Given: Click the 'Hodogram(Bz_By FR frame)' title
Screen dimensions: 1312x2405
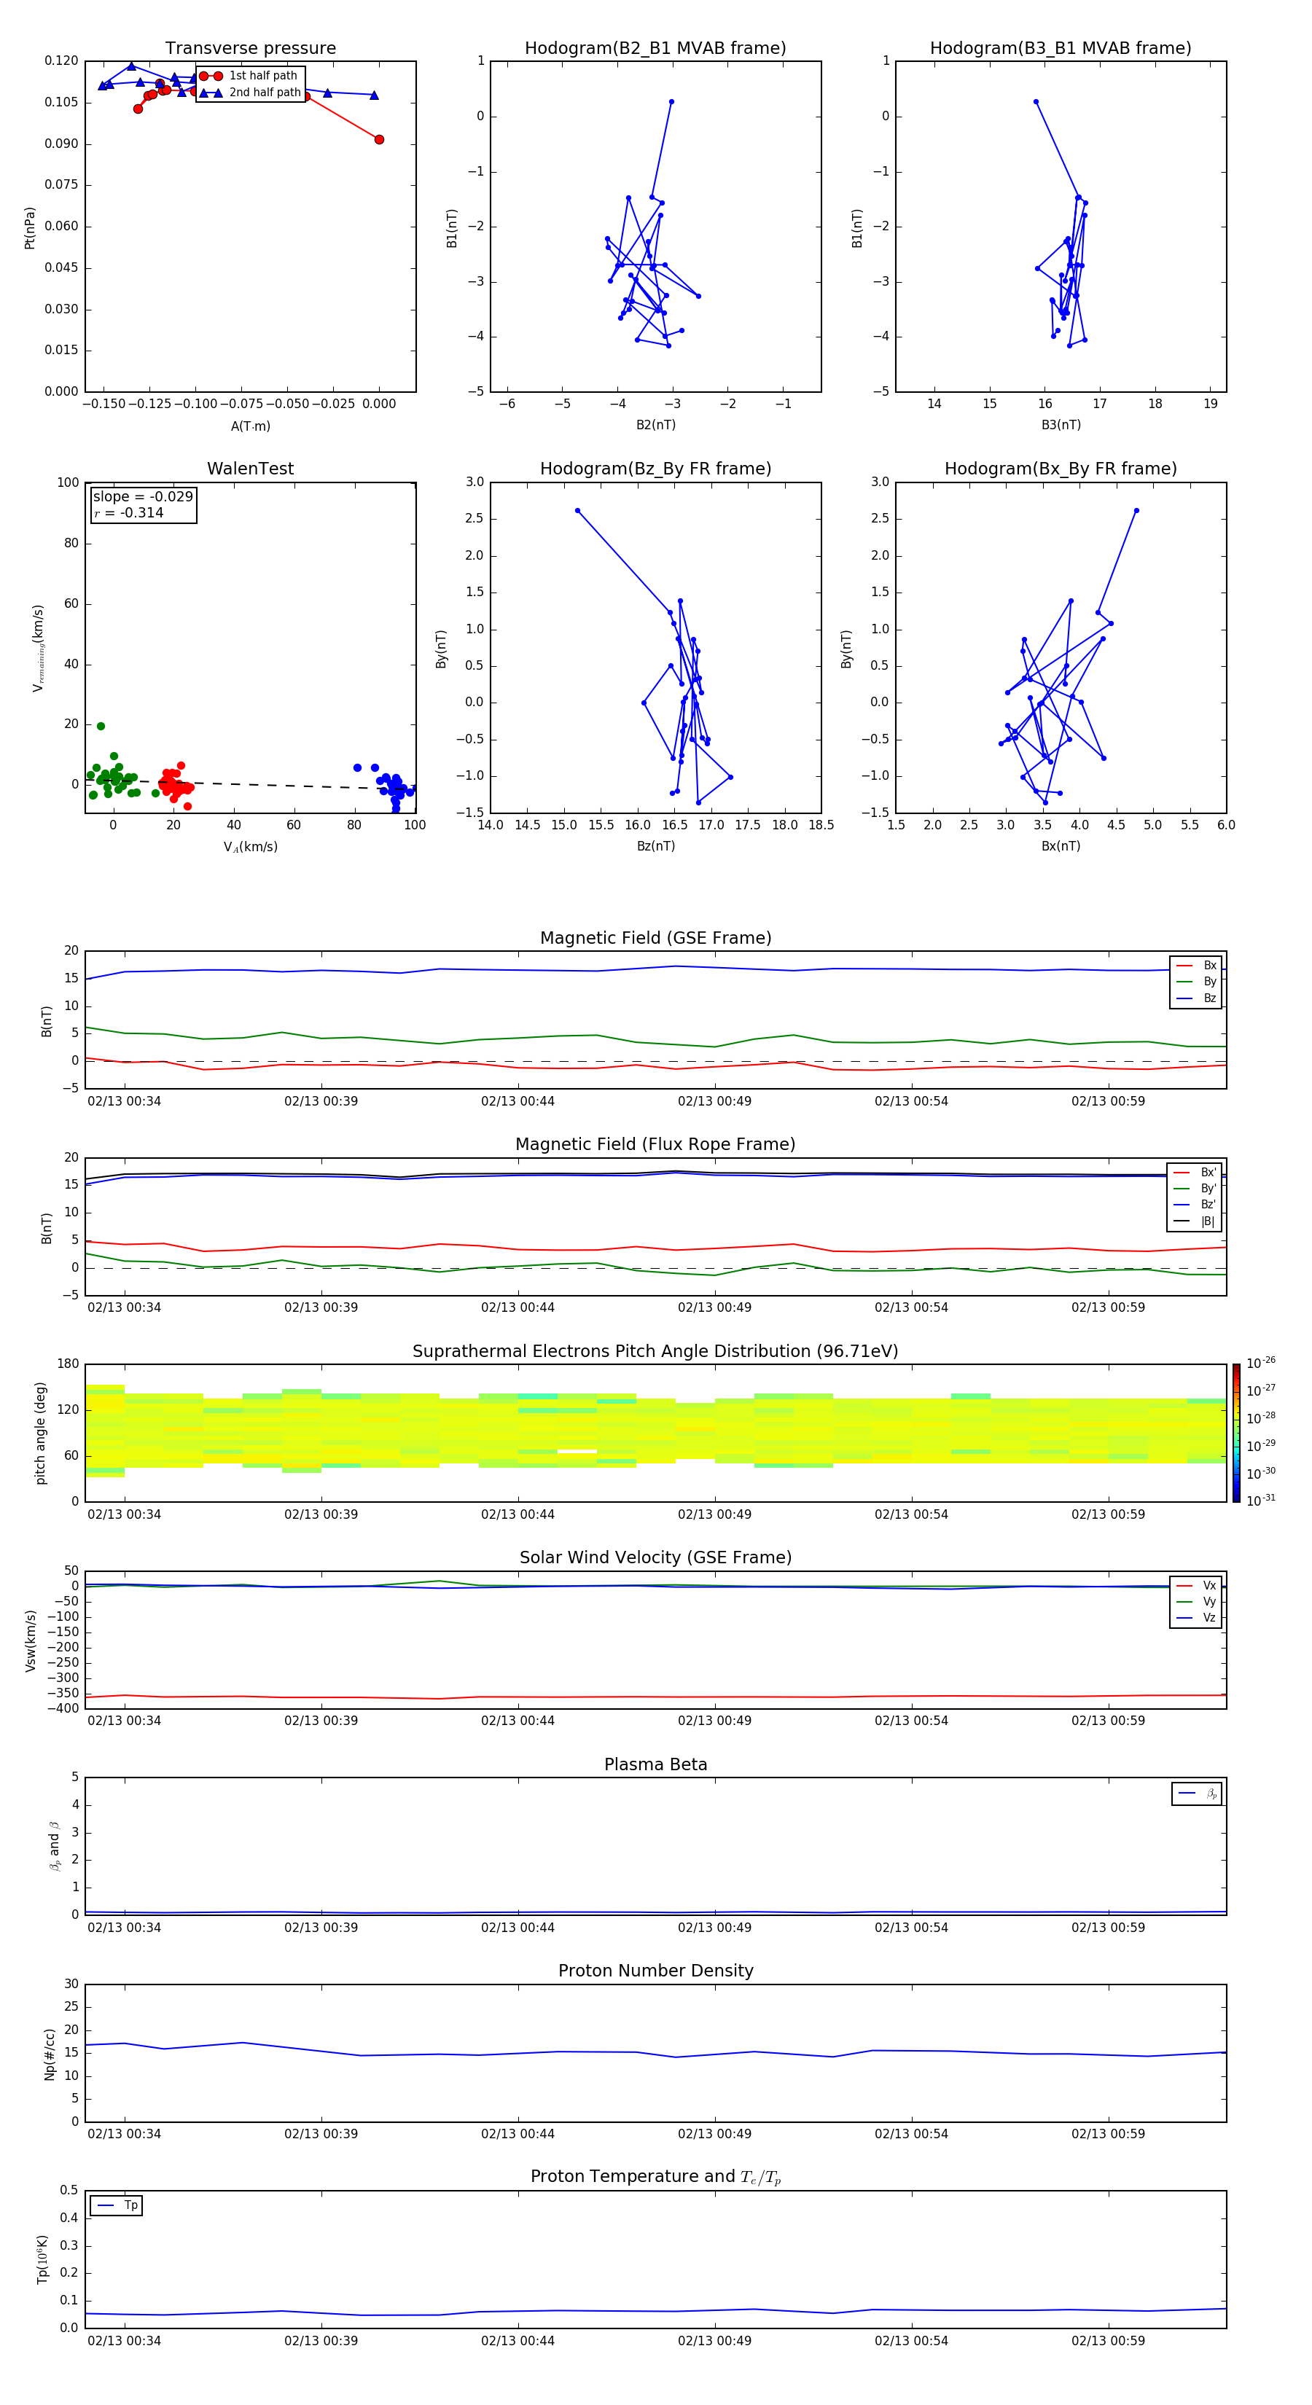Looking at the screenshot, I should click(x=655, y=469).
